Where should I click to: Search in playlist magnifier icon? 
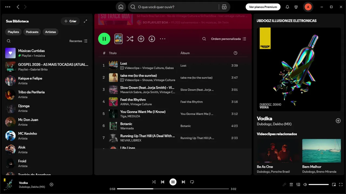coord(204,39)
